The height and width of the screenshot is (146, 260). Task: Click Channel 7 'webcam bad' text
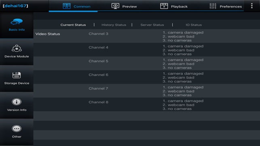pos(178,91)
